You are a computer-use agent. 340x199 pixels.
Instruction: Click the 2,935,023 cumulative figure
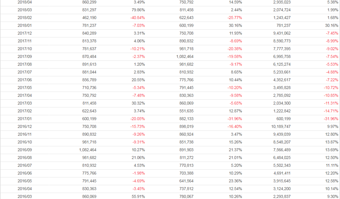(282, 2)
